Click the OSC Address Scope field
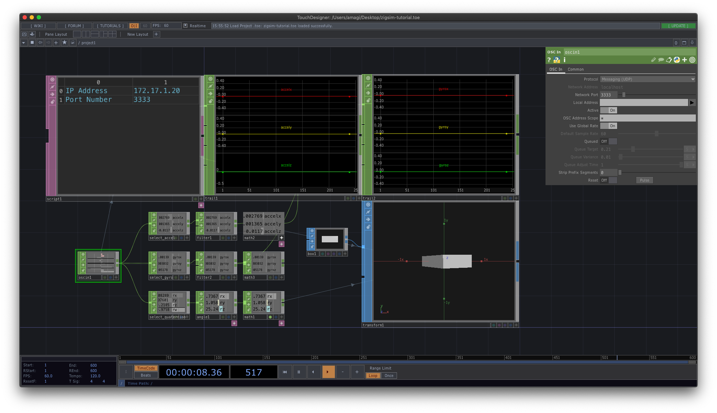Viewport: 717px width, 413px height. [x=648, y=118]
